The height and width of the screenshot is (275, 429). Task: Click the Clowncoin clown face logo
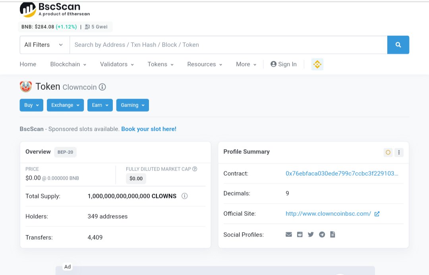click(26, 87)
